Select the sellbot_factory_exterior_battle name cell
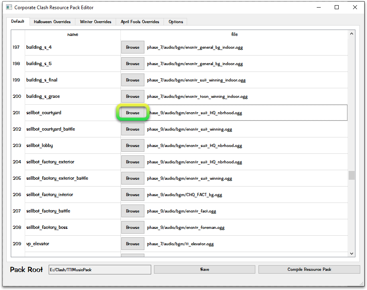367x290 pixels. pyautogui.click(x=73, y=179)
